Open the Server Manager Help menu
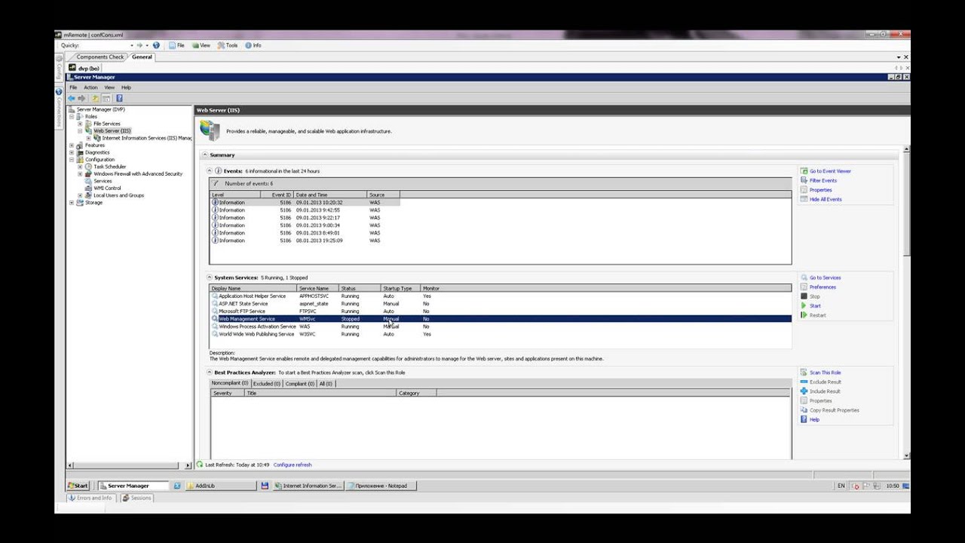This screenshot has width=965, height=543. [126, 87]
